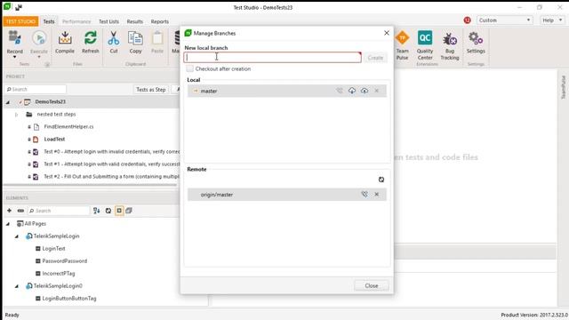Expand the nested test steps folder

(x=16, y=115)
